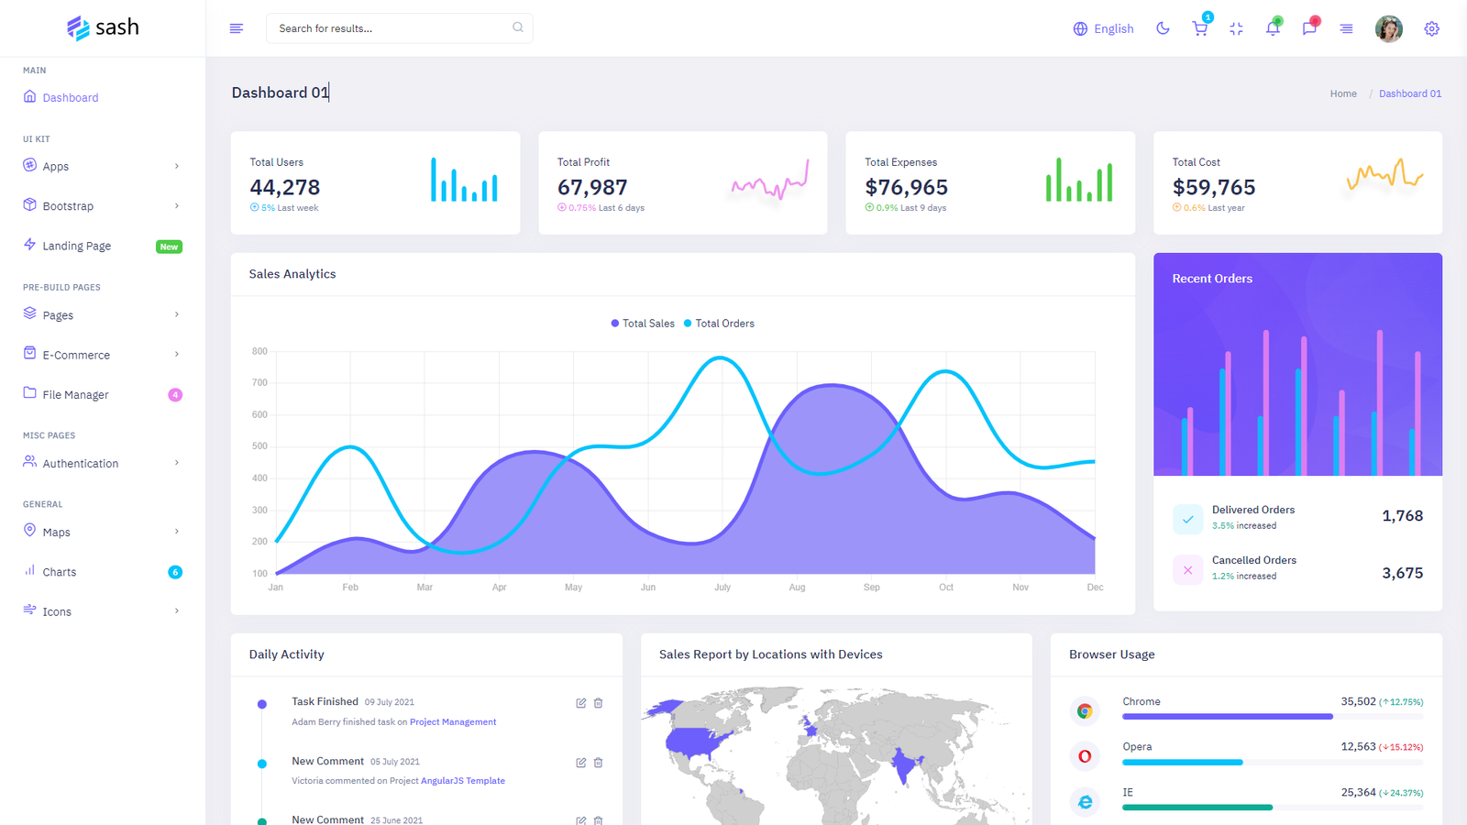Click the Bootstrap cube icon

pos(29,204)
